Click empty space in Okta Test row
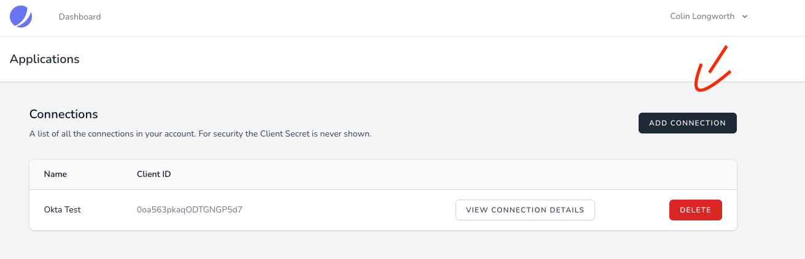Viewport: 805px width, 259px height. 356,209
